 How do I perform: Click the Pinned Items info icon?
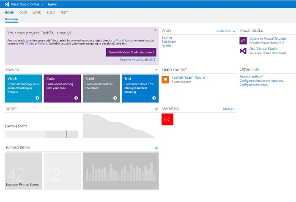point(156,148)
